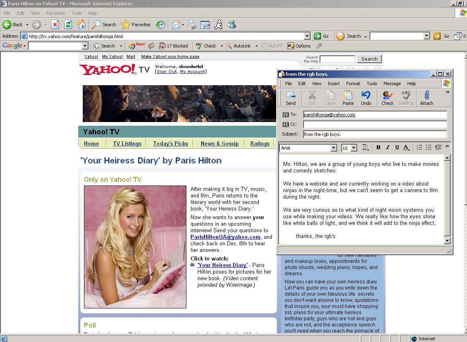The image size is (467, 342).
Task: Select the TV Listings tab
Action: (x=127, y=143)
